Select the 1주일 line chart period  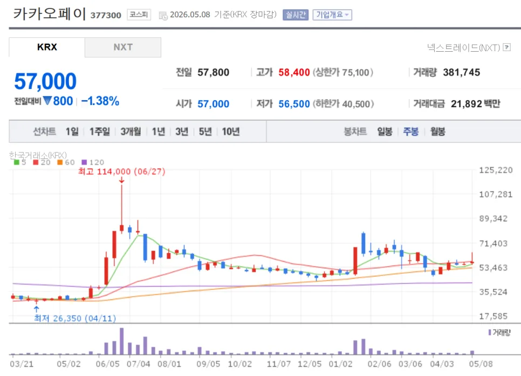point(99,132)
